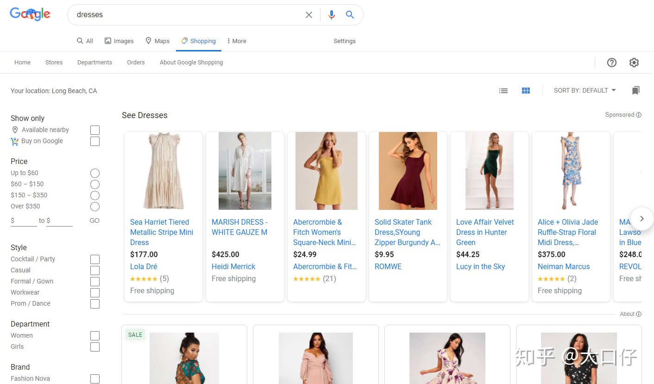Check Formal / Gown style
This screenshot has height=384, width=654.
pos(95,282)
